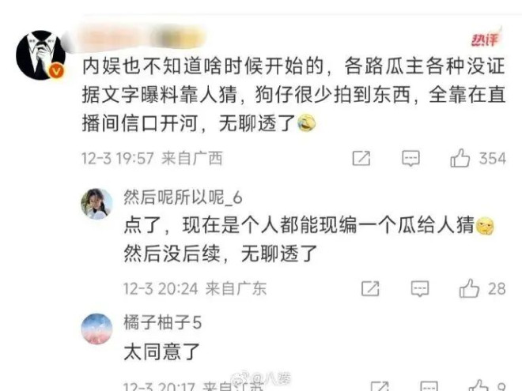Open replies on the 354-like comment
This screenshot has width=522, height=391.
(x=410, y=158)
